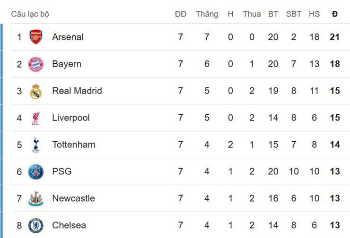This screenshot has height=238, width=350.
Task: Click the 'Câu lạc bộ' column header
Action: (30, 14)
